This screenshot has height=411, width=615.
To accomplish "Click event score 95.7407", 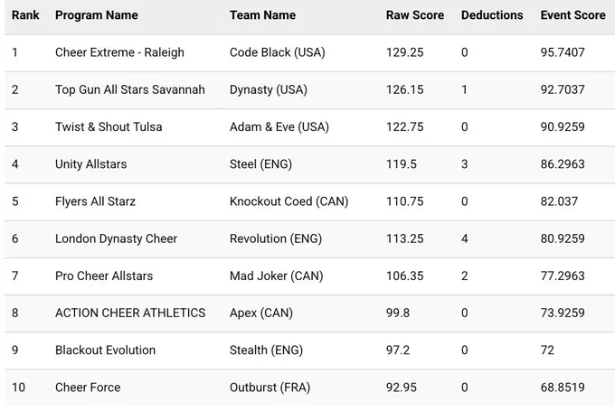I will tap(563, 52).
